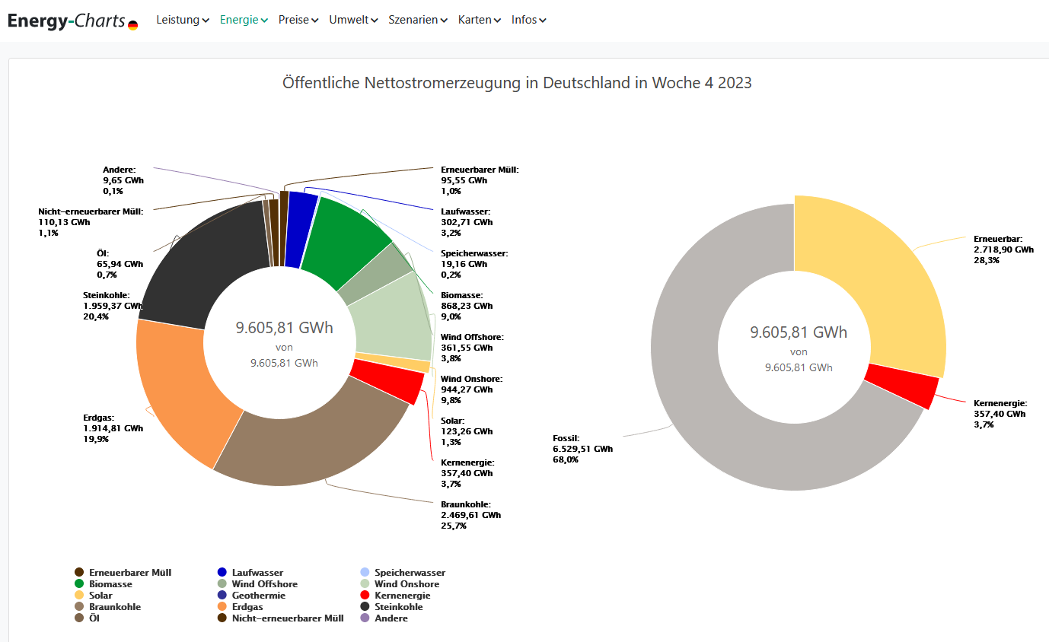Click red Kernenergie slice in right donut

903,385
